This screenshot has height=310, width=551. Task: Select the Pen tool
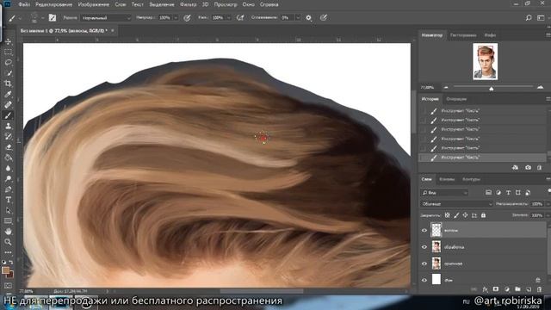[x=8, y=189]
